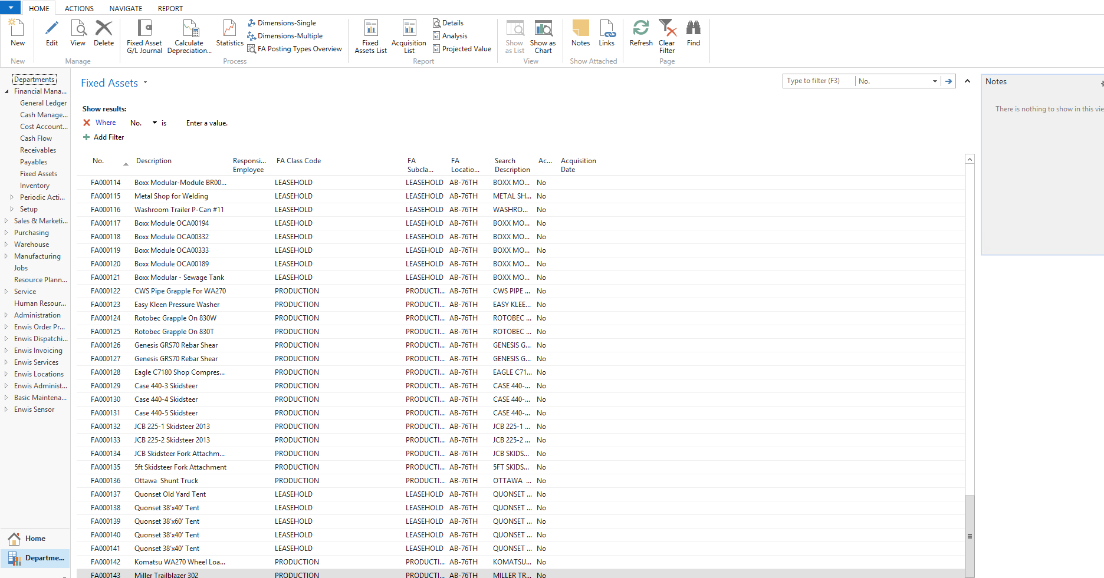Viewport: 1104px width, 578px height.
Task: Open the application menu dropdown arrow
Action: 11,8
